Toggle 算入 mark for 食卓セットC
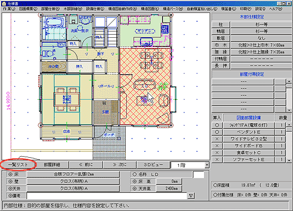 (x=217, y=153)
